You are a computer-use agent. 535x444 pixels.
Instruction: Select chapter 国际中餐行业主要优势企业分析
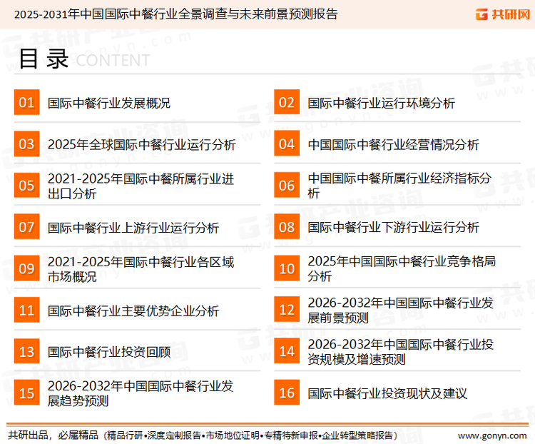tap(133, 311)
